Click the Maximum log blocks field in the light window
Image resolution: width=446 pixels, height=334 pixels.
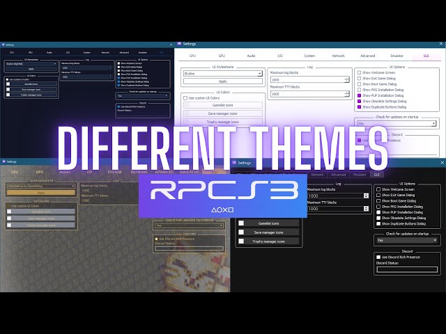click(309, 80)
